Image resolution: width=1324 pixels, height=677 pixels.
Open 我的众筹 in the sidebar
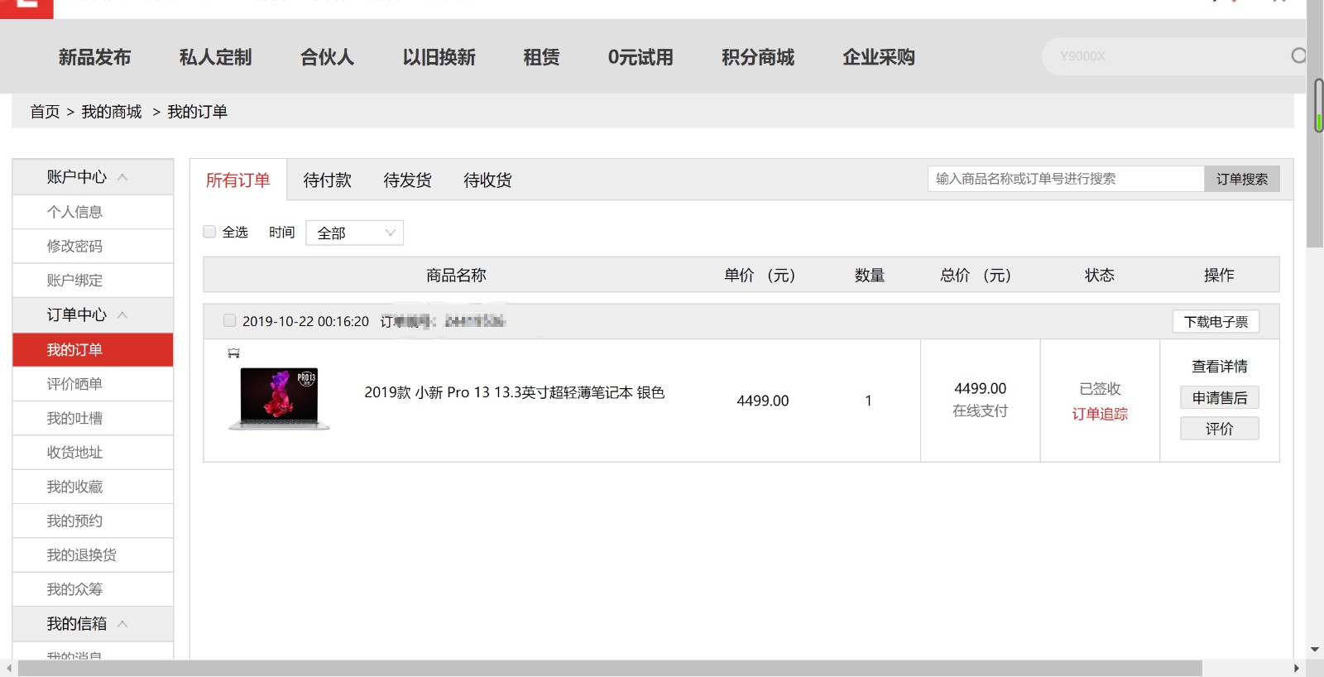coord(93,589)
